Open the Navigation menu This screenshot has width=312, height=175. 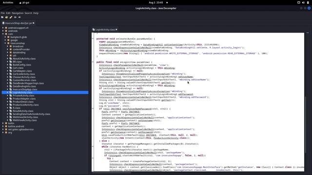point(18,13)
